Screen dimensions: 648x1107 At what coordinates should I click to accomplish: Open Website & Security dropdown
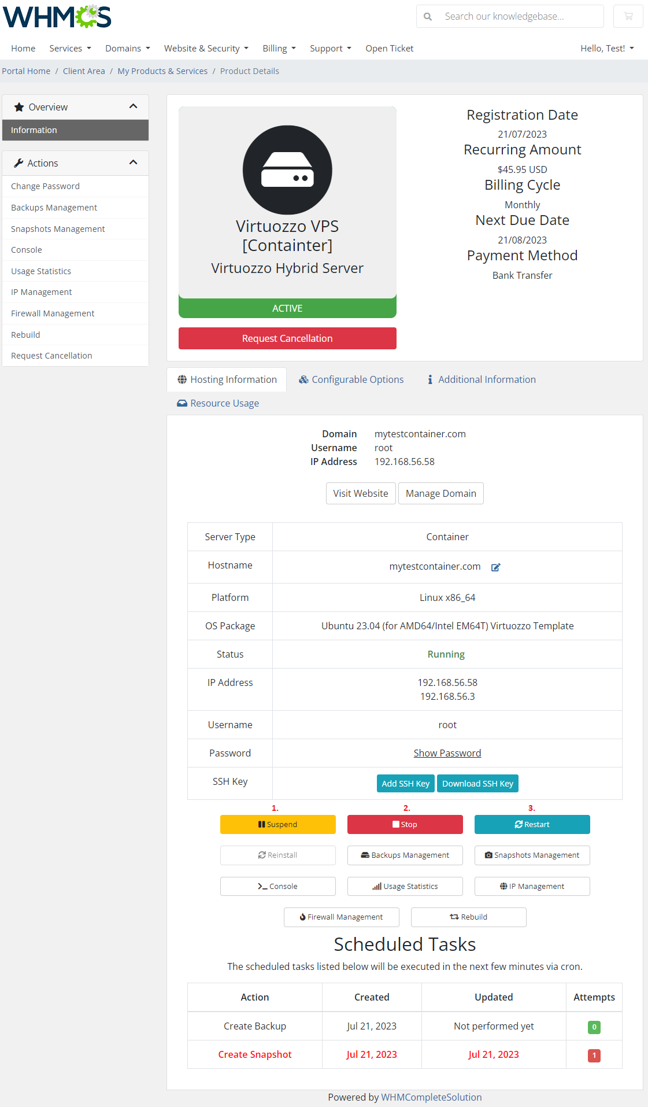pos(206,49)
